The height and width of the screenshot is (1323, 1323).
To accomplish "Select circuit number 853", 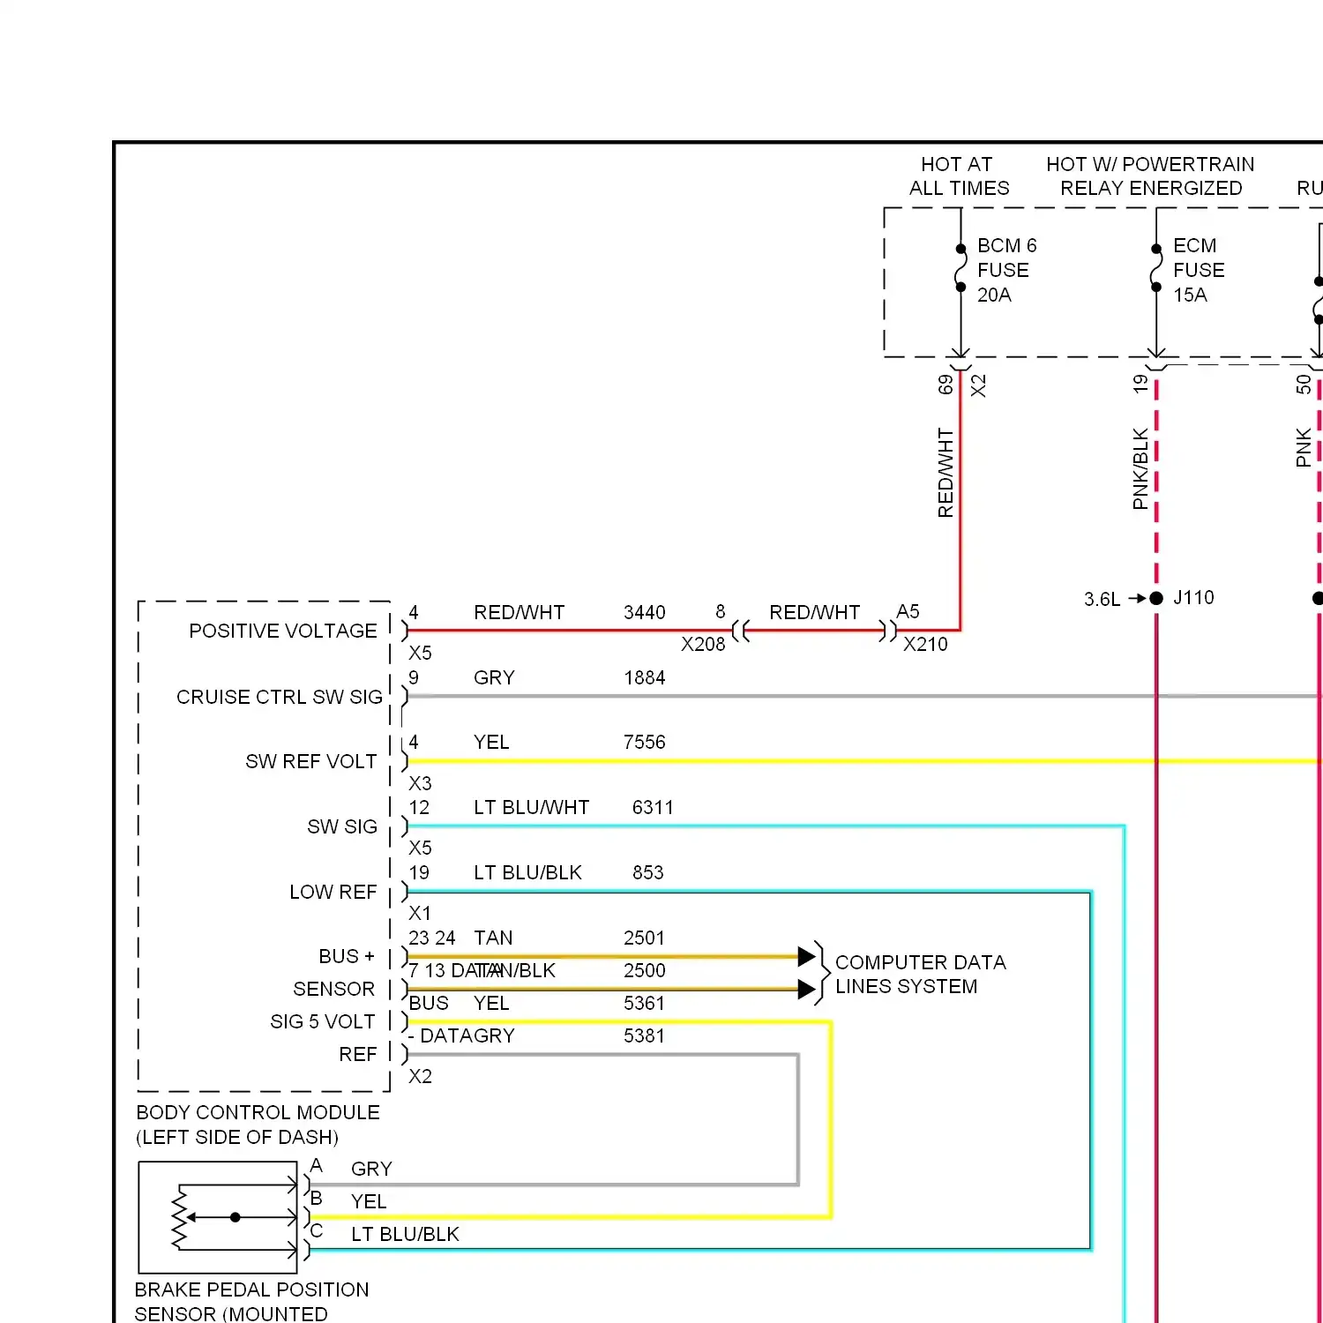I will point(648,872).
